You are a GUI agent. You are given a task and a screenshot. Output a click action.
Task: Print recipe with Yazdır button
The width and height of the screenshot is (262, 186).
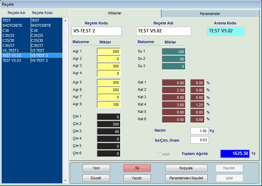coord(137,178)
